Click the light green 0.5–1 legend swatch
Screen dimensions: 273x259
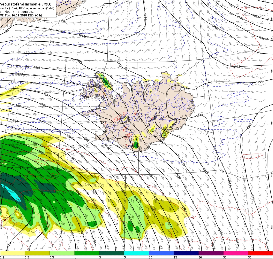[62, 253]
